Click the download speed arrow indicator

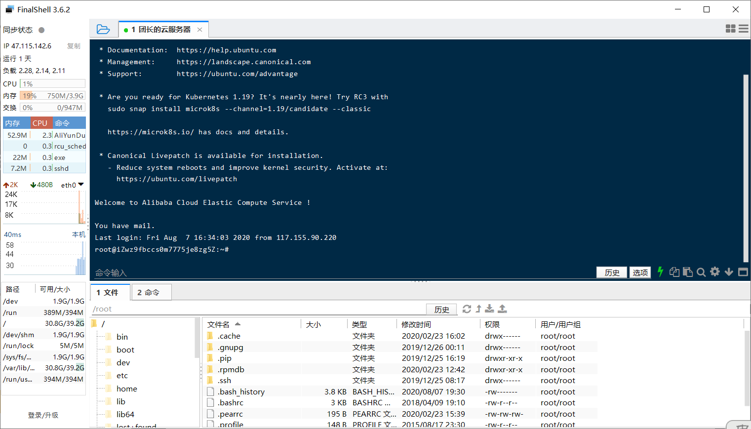coord(33,185)
